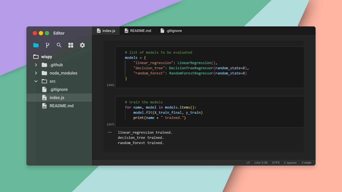This screenshot has width=342, height=192.
Task: Open the settings gear icon
Action: [82, 45]
